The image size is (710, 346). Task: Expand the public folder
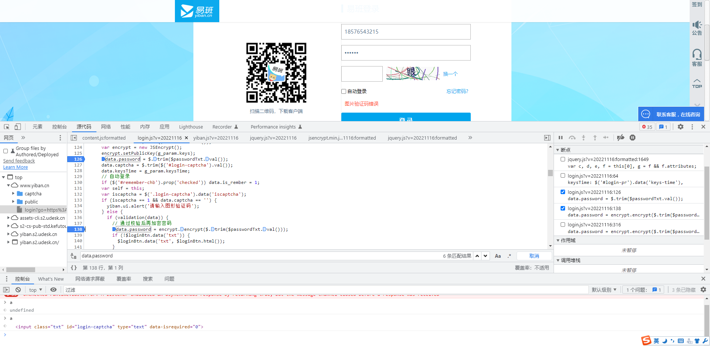pyautogui.click(x=13, y=202)
